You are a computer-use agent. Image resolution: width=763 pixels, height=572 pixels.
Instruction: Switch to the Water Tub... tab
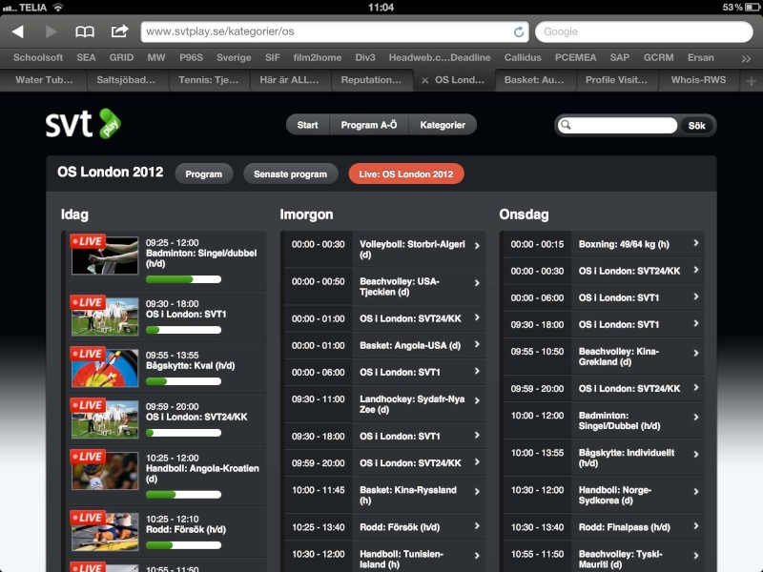click(x=44, y=80)
